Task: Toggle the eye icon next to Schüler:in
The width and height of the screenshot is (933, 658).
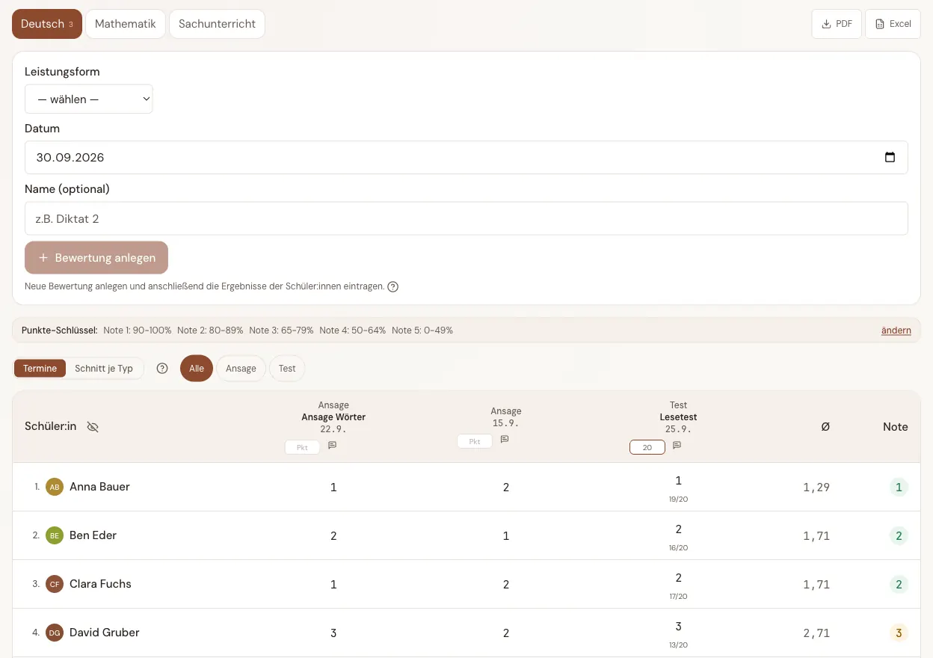Action: click(93, 427)
